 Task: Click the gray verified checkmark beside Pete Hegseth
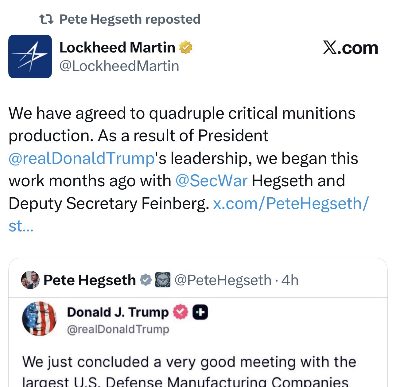tap(146, 280)
